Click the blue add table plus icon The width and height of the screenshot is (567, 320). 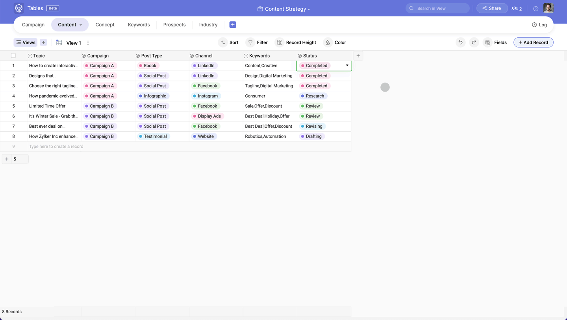(233, 25)
